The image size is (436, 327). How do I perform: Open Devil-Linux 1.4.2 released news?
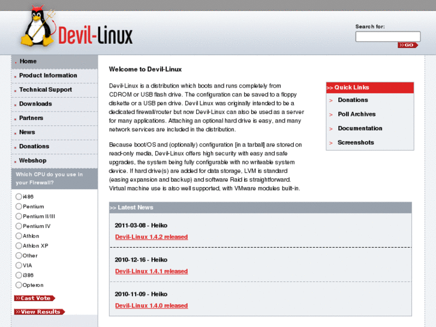(151, 237)
